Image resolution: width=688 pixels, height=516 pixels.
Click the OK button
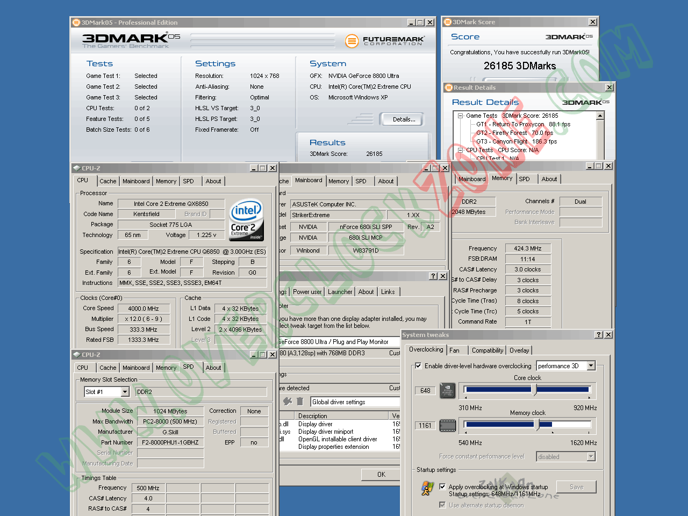(381, 475)
